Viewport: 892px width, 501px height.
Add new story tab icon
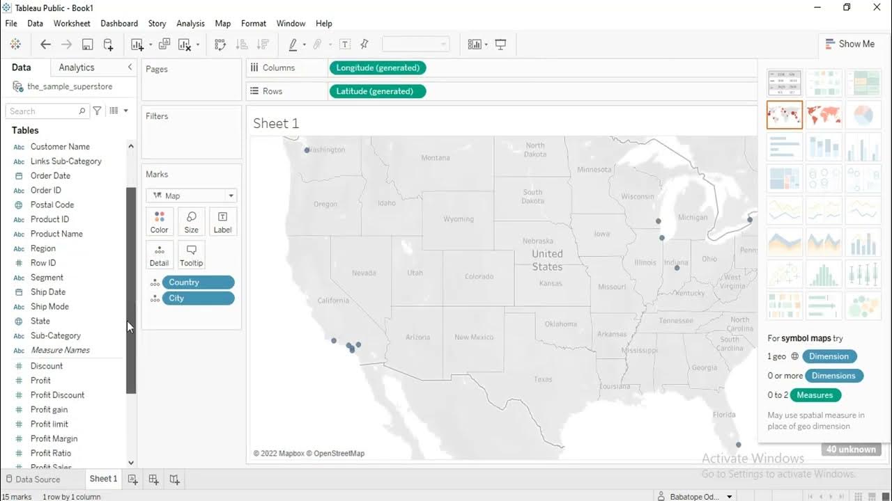[x=174, y=479]
